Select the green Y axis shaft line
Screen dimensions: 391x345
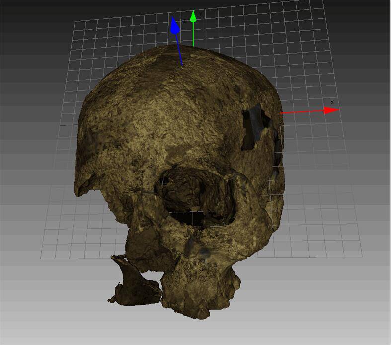point(193,34)
